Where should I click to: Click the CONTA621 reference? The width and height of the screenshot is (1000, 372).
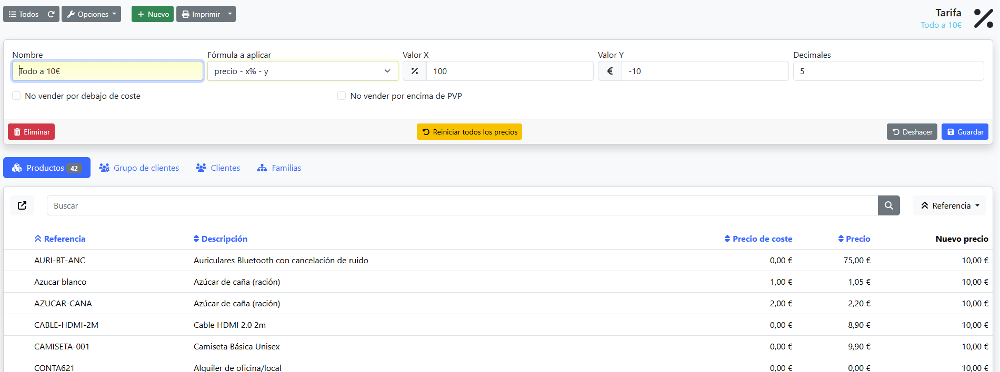[x=54, y=367]
